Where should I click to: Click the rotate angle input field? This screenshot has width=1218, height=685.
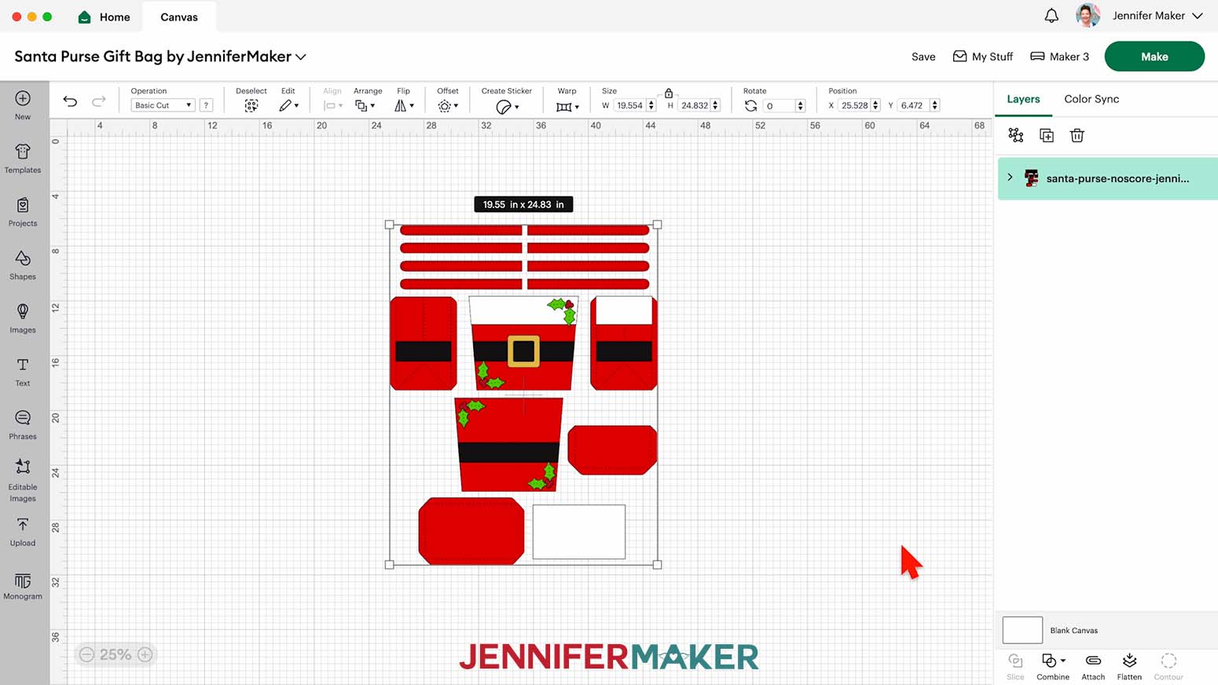(x=780, y=105)
